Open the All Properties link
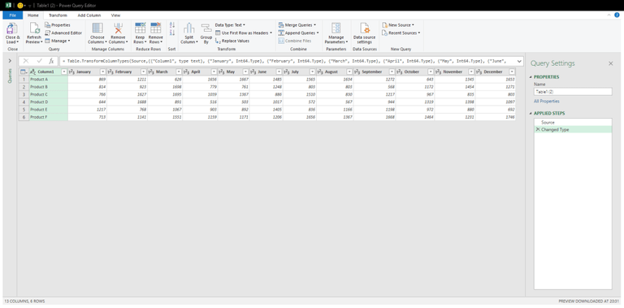This screenshot has width=624, height=308. point(546,101)
